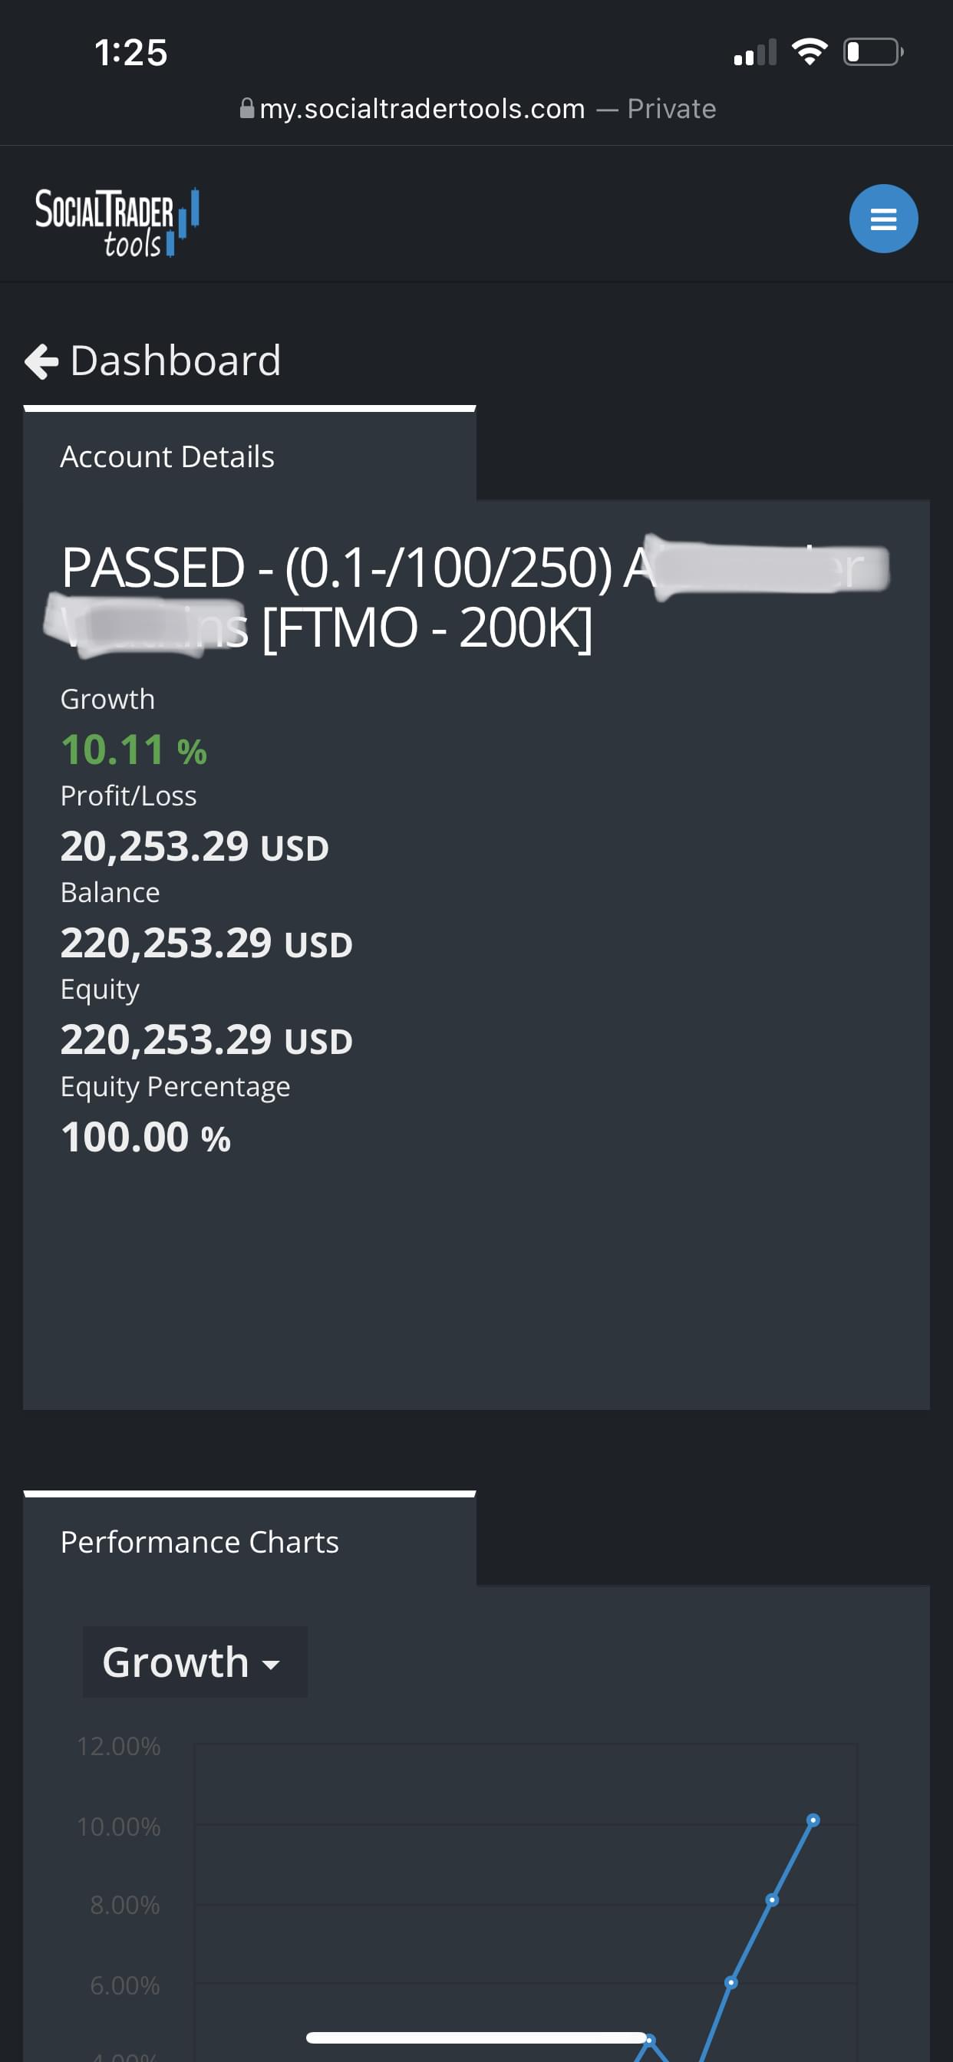
Task: Tap the Wi-Fi status icon
Action: coord(809,52)
